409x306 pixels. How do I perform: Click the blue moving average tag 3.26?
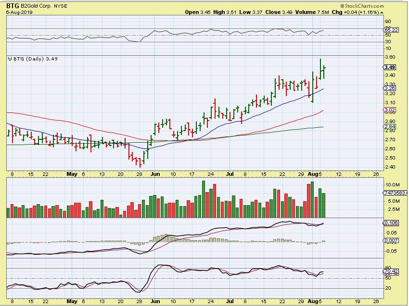[390, 88]
